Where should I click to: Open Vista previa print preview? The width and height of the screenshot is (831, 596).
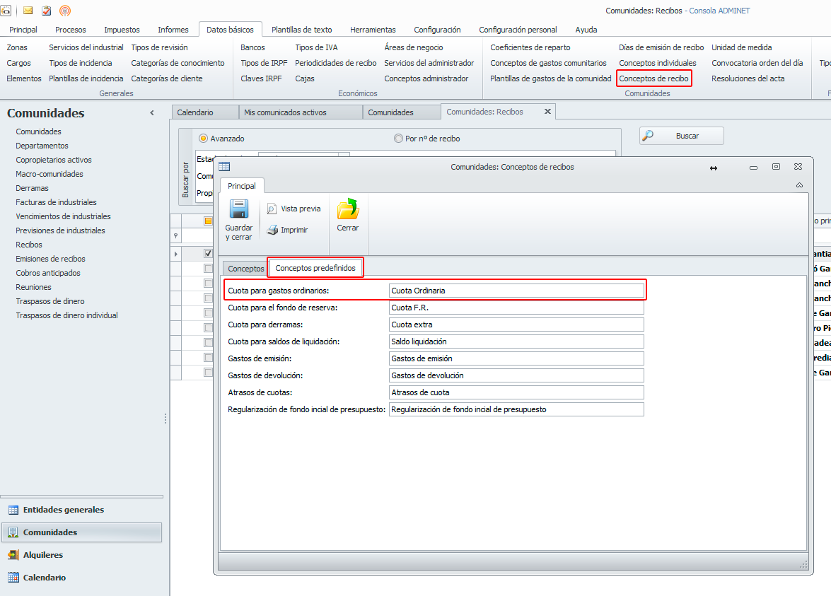(272, 209)
